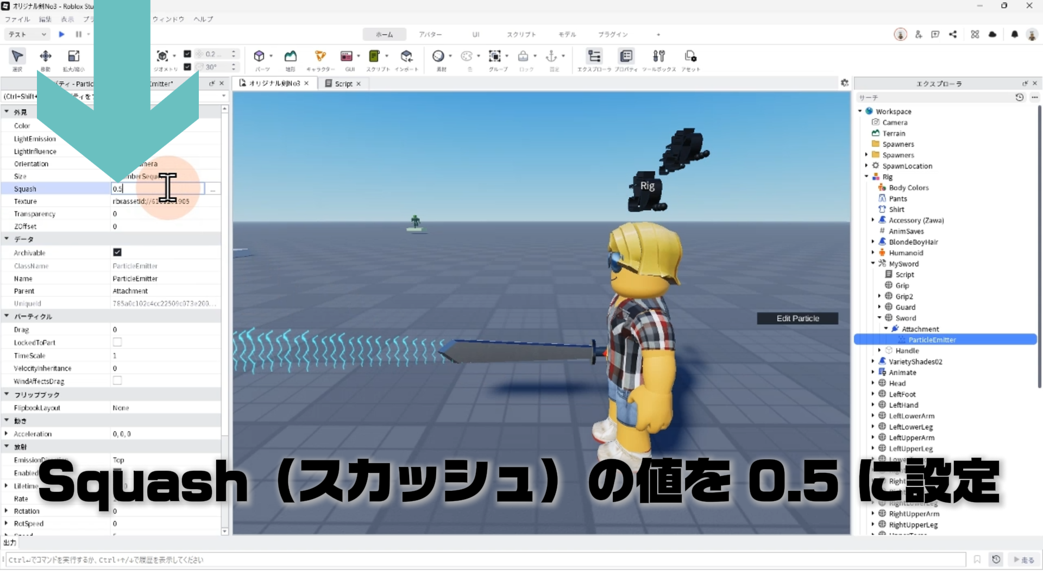Switch to the Script tab
1043x587 pixels.
(343, 84)
